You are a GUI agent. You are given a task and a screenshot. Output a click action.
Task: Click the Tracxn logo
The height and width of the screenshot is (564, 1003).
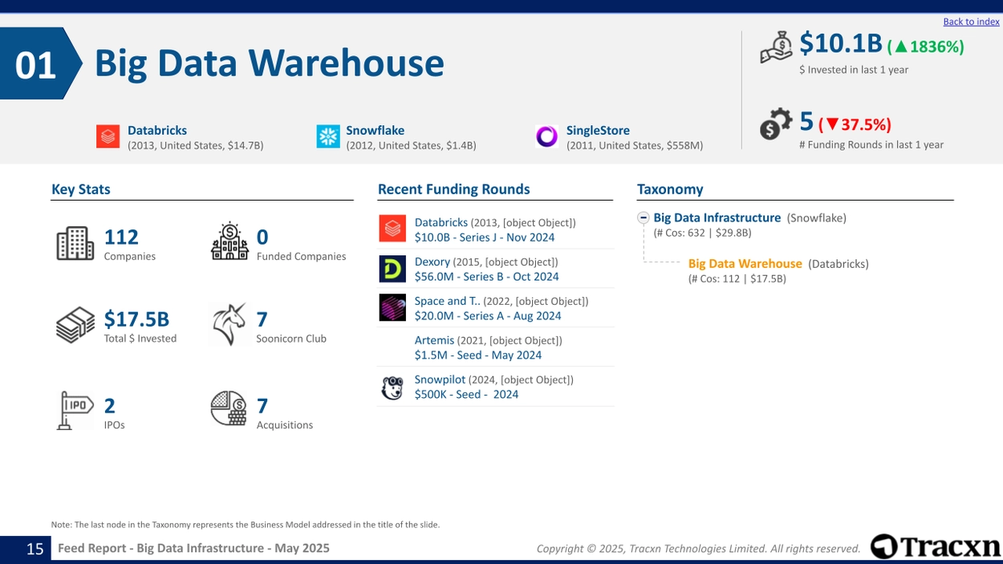click(936, 546)
